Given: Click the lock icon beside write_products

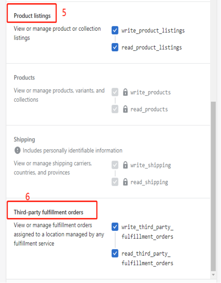Looking at the screenshot, I should 125,92.
